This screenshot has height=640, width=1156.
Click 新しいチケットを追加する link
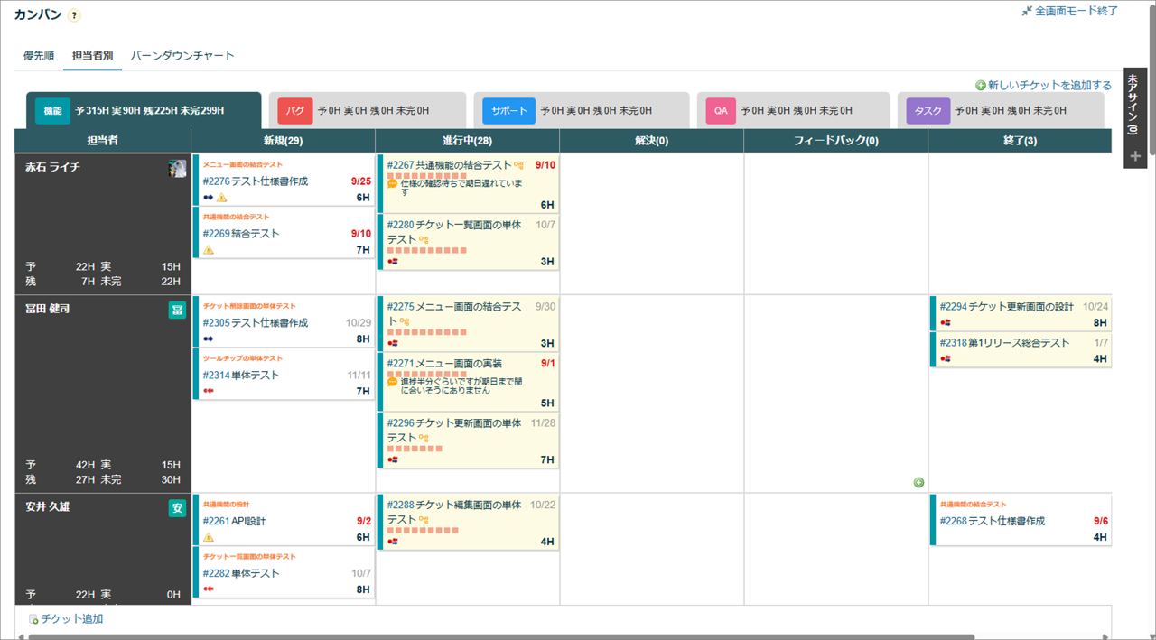(x=1049, y=86)
